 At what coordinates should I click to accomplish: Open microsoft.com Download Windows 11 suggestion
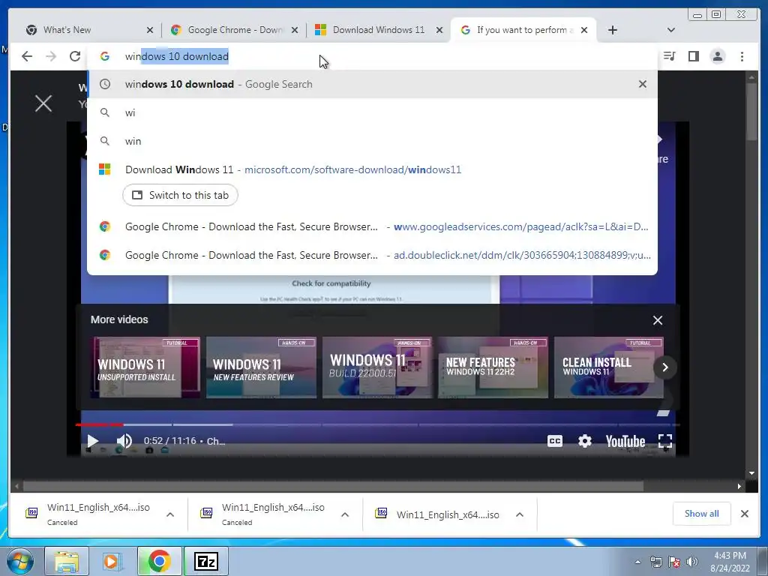coord(372,169)
